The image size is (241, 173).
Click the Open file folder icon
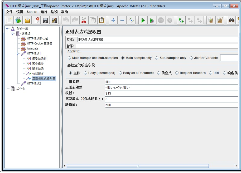27,20
